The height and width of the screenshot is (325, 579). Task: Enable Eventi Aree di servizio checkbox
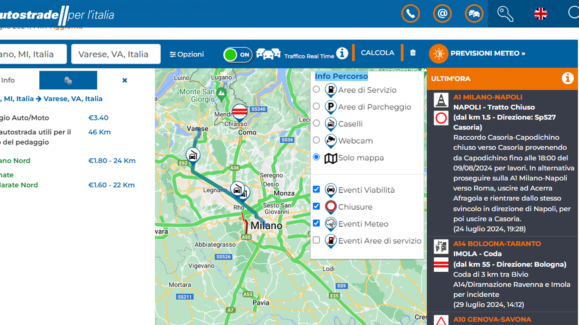click(317, 240)
